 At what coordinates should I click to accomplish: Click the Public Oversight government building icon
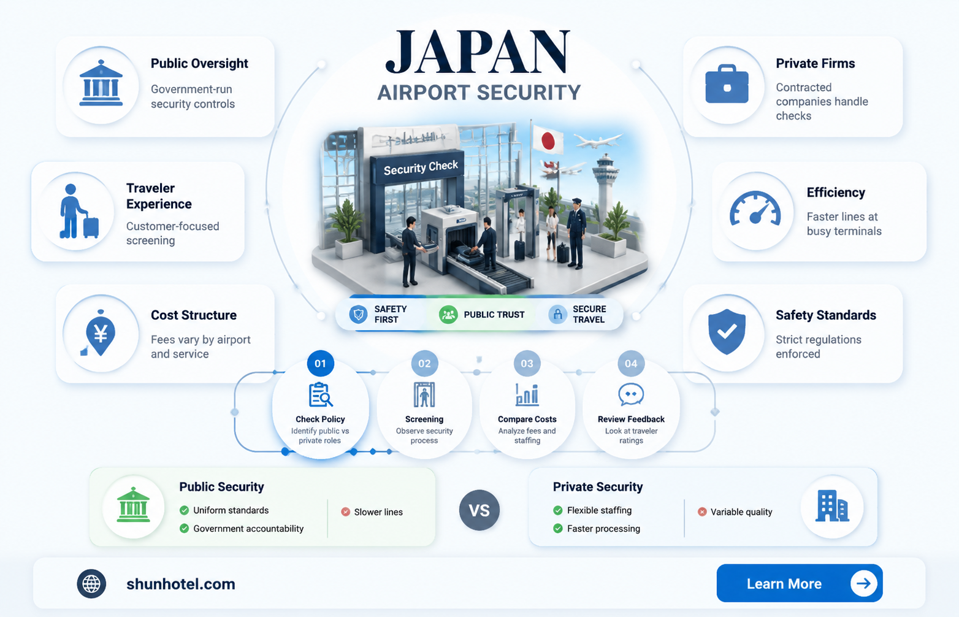coord(101,83)
